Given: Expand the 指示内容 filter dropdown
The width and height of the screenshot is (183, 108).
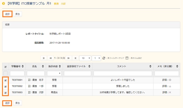Looking at the screenshot, I should 54,73.
